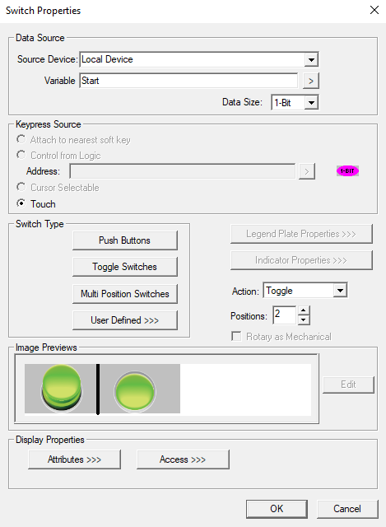Open the Source Device dropdown
This screenshot has height=527, width=386.
click(x=311, y=60)
